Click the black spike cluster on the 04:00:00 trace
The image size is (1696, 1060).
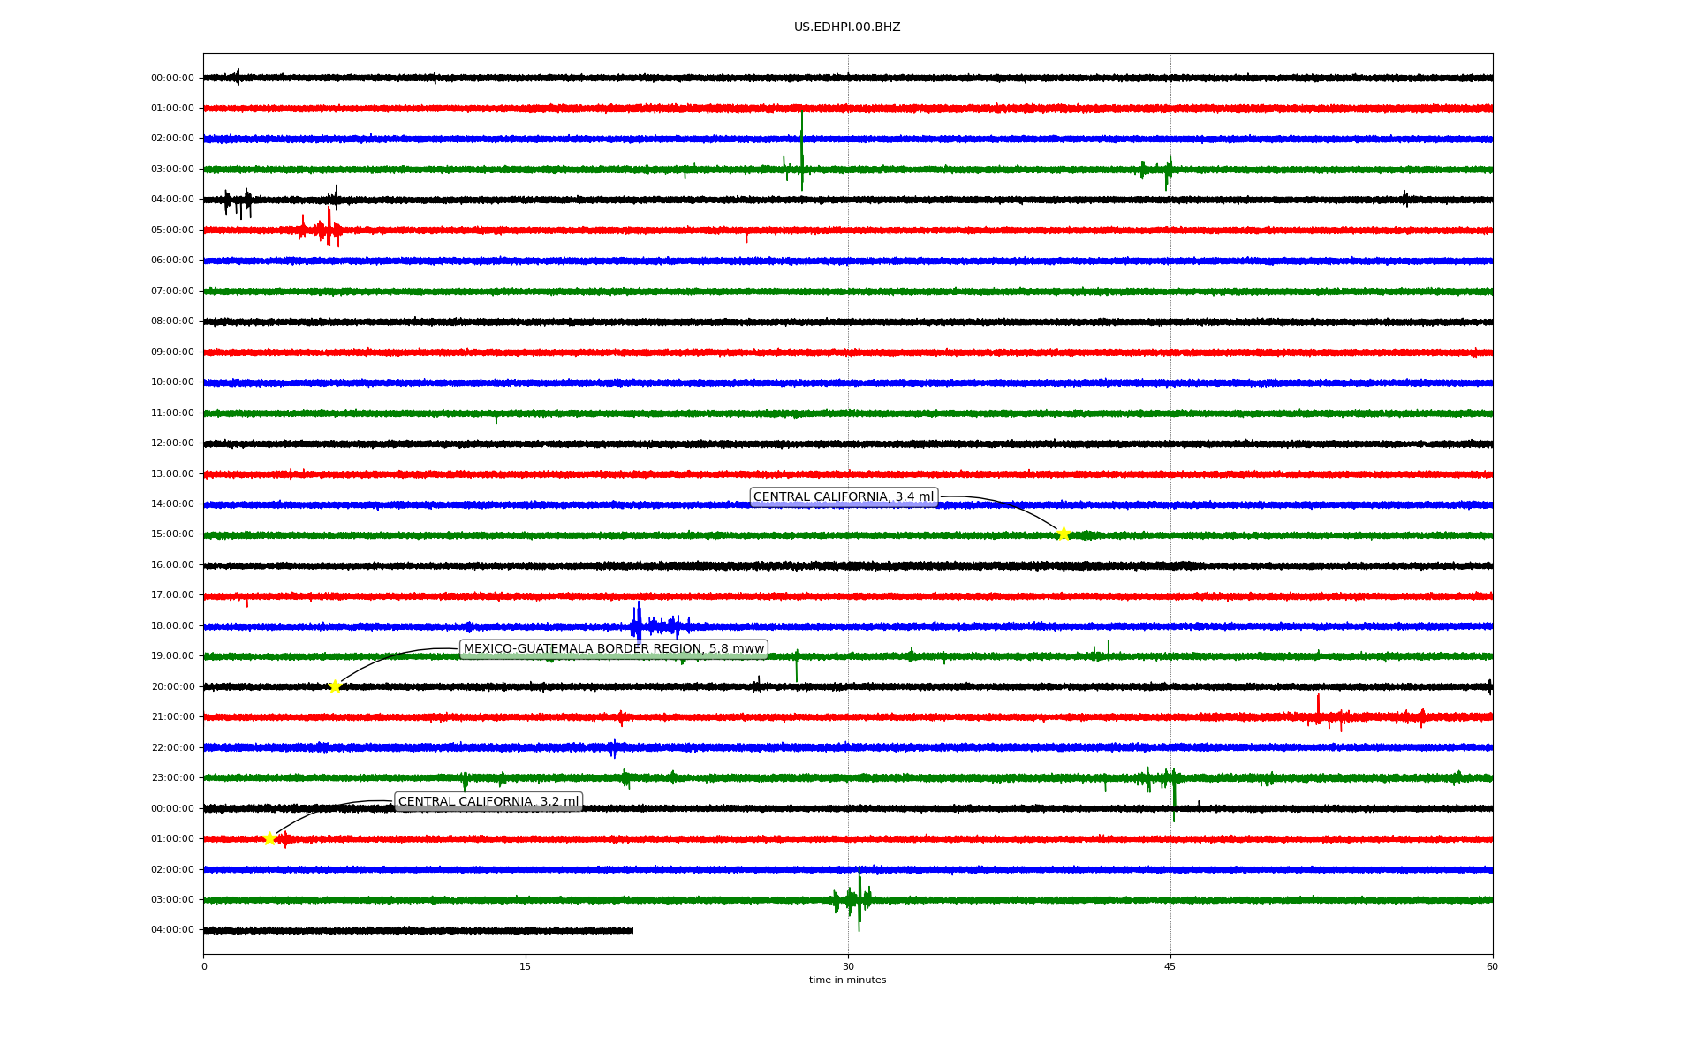click(238, 202)
